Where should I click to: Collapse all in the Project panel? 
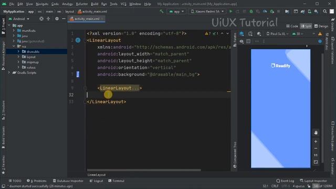[x=48, y=19]
